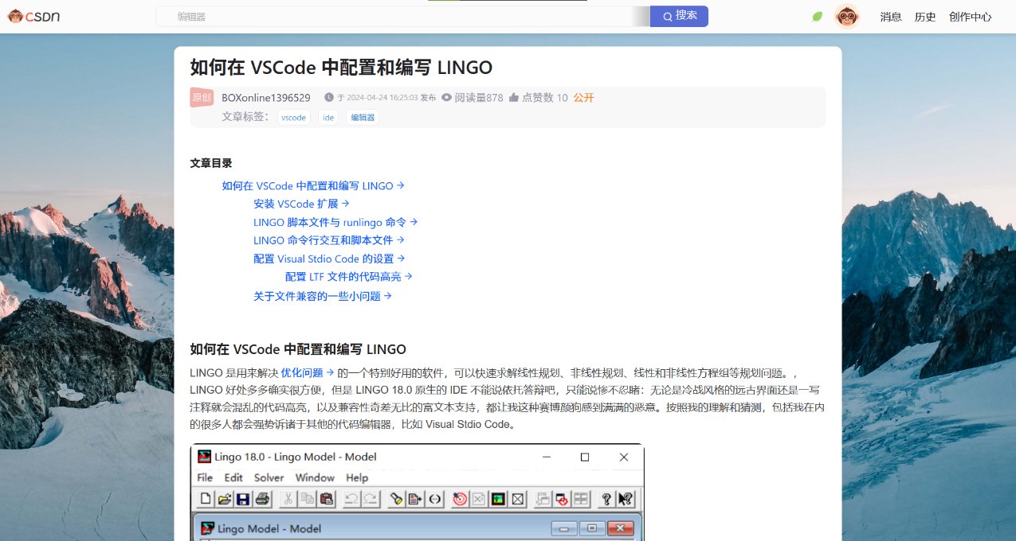Click the article title 如何在 VSCode 中配置和编写 LINGO
The height and width of the screenshot is (541, 1016).
341,67
